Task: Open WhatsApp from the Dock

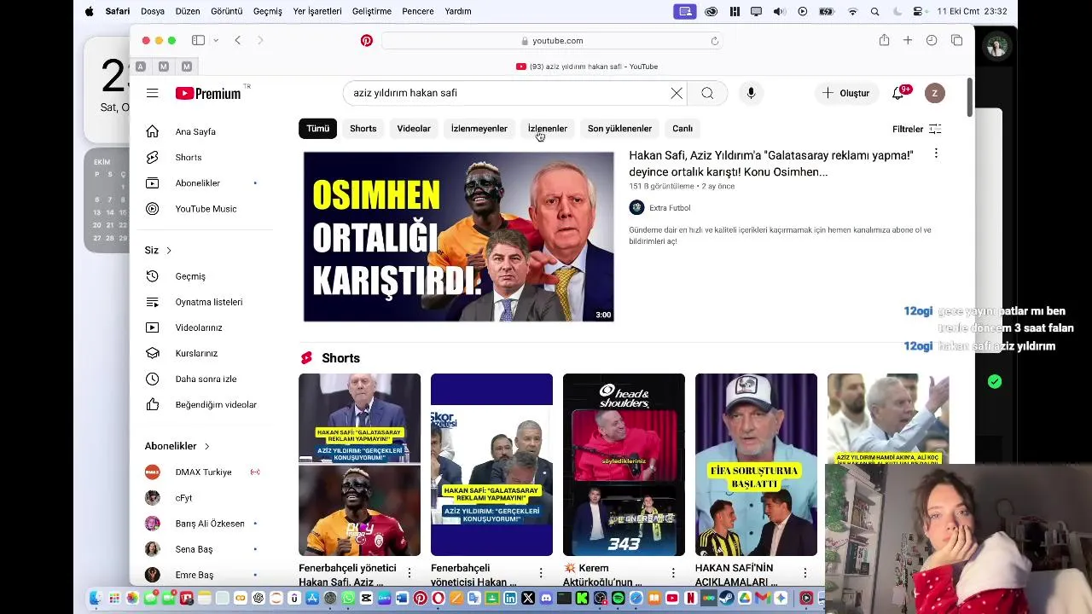Action: 348,599
